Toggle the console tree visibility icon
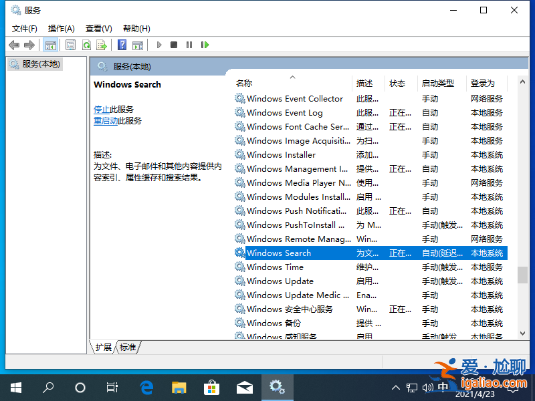Viewport: 535px width, 401px height. 51,45
